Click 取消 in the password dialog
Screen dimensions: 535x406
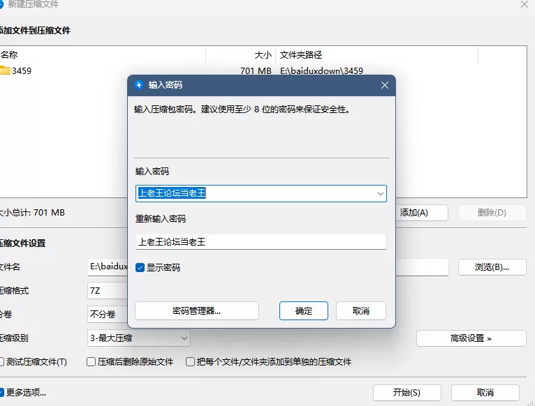(x=361, y=311)
